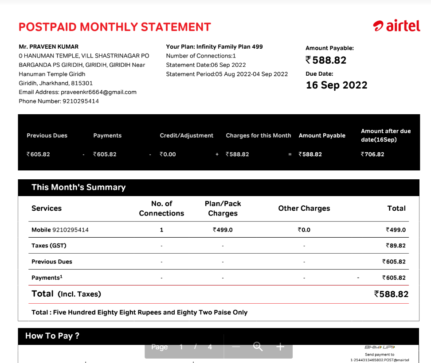
Task: Click the "Services" column header
Action: (47, 208)
